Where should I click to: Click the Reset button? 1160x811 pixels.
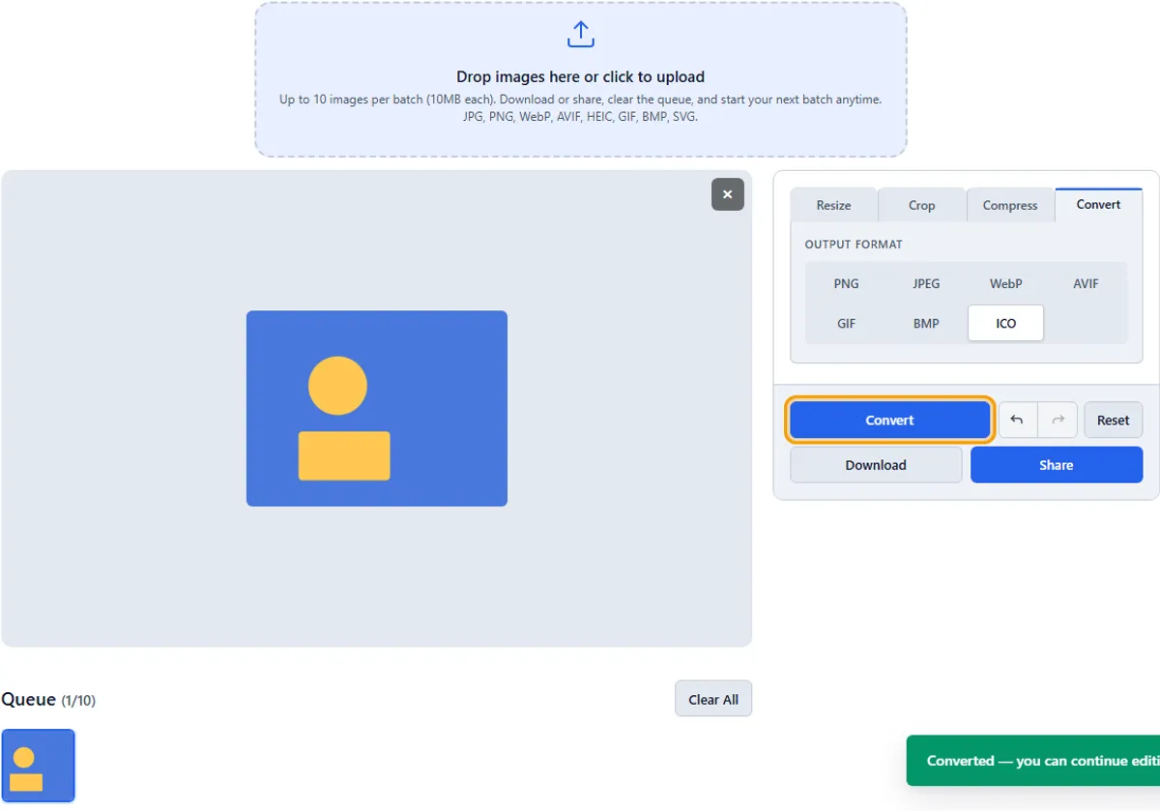(x=1114, y=420)
